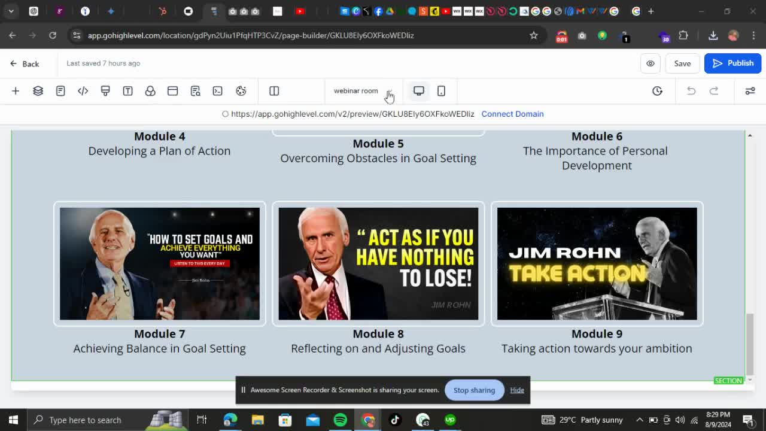Image resolution: width=766 pixels, height=431 pixels.
Task: Publish the page
Action: click(732, 63)
